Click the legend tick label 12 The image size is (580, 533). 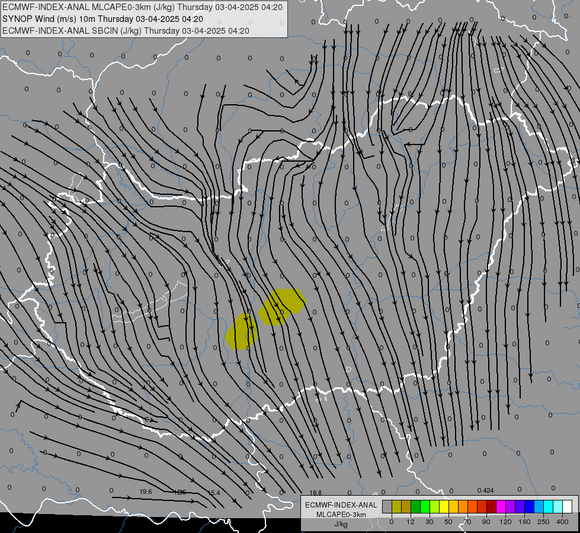[411, 522]
